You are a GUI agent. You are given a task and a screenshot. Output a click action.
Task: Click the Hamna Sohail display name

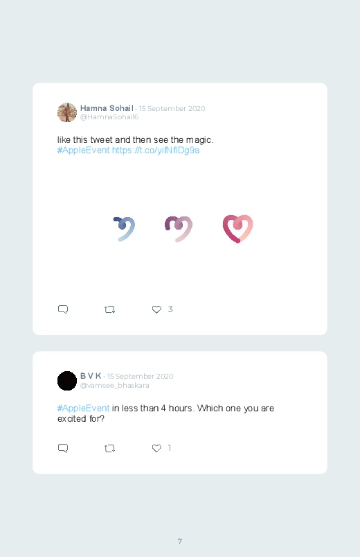[x=107, y=108]
